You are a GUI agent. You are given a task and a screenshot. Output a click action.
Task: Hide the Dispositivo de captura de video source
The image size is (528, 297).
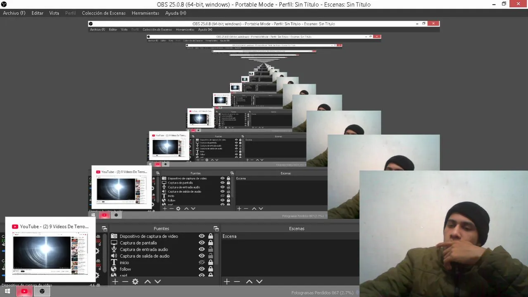[x=202, y=236]
